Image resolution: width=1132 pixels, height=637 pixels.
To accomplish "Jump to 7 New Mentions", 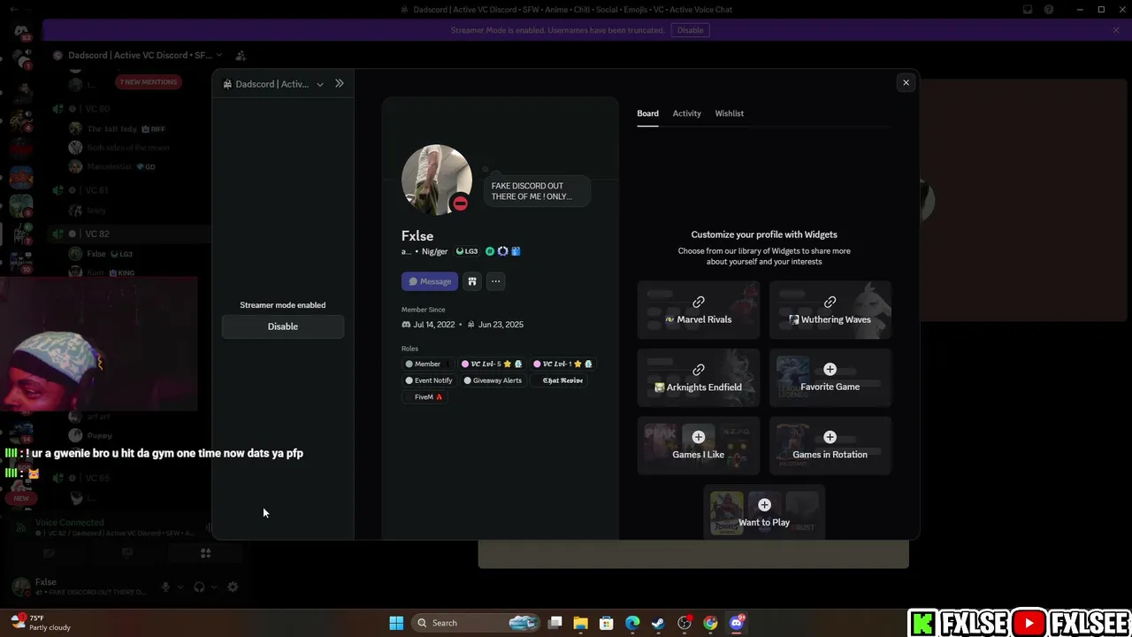I will 149,82.
